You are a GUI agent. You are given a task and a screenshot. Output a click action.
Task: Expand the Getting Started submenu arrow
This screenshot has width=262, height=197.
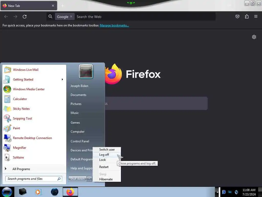(62, 80)
